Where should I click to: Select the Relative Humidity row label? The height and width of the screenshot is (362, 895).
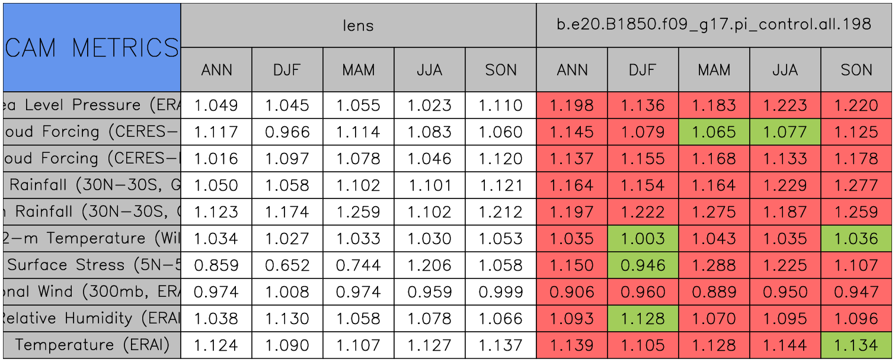click(92, 318)
